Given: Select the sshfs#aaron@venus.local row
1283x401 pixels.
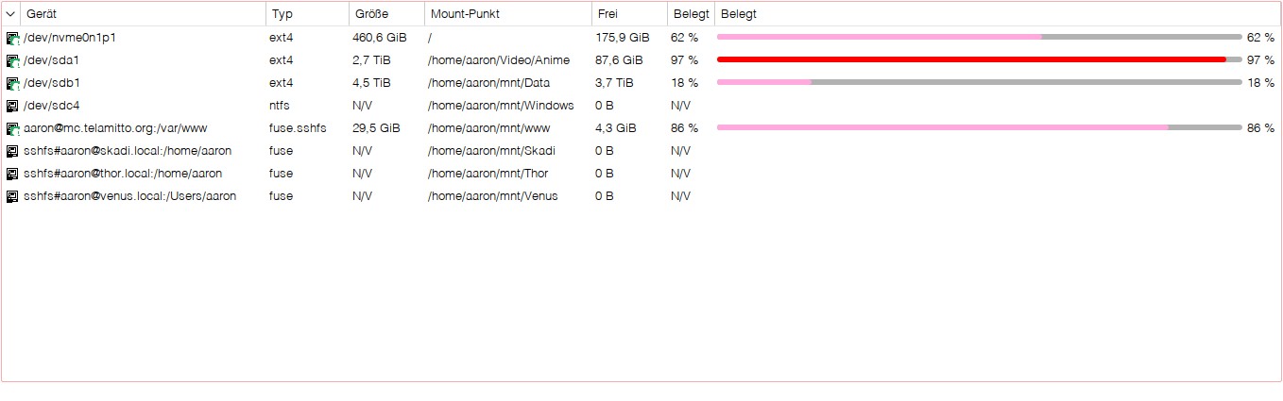Looking at the screenshot, I should (x=641, y=196).
